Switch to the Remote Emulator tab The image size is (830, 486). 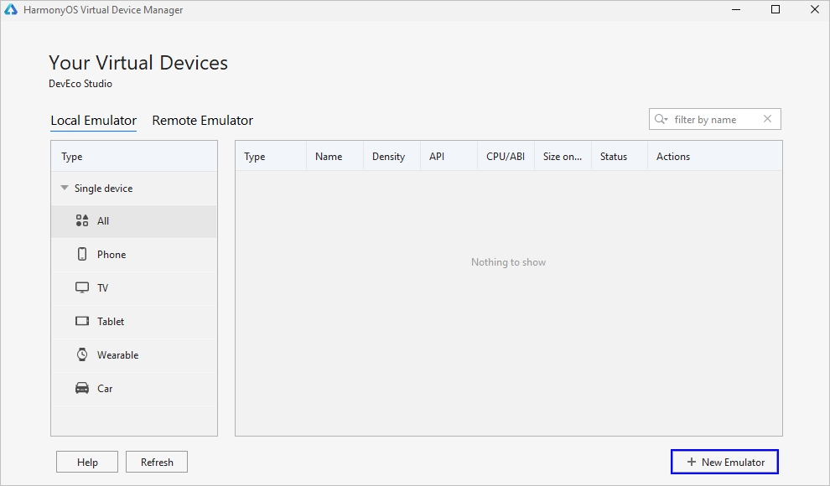click(202, 121)
